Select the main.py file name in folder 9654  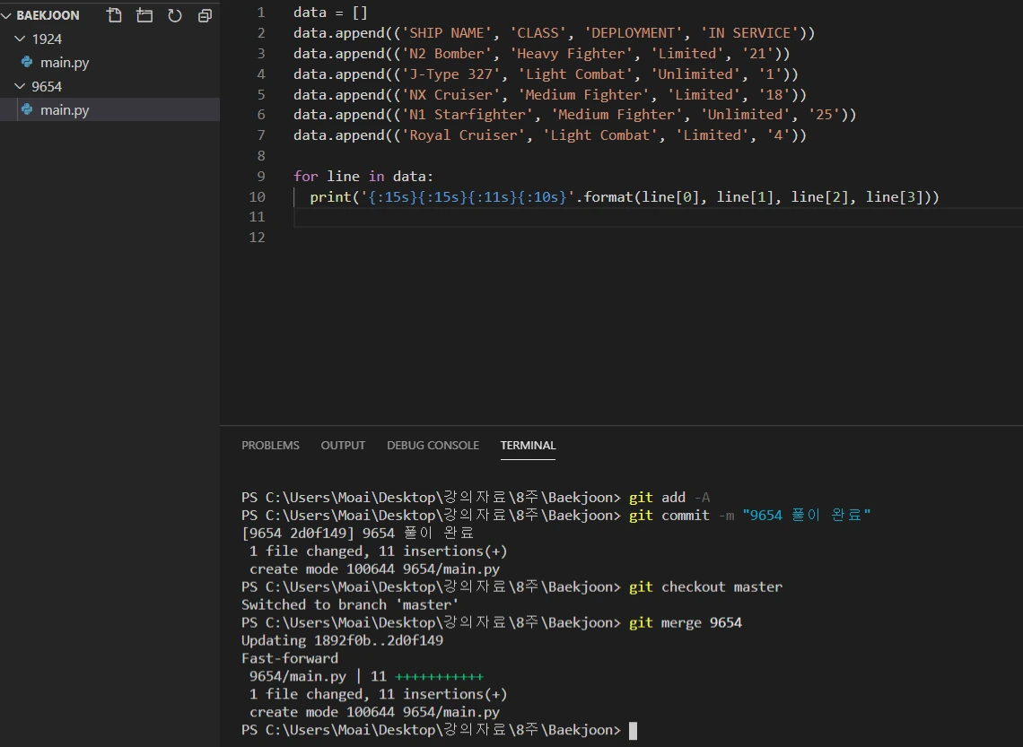[x=65, y=109]
